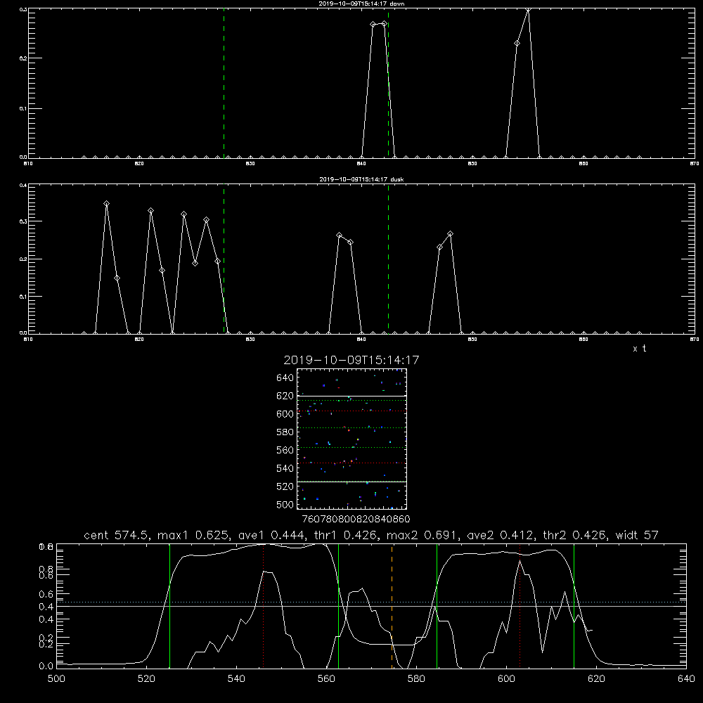
Task: Click the first diamond of dawn's flat-topped peak
Action: coord(373,24)
